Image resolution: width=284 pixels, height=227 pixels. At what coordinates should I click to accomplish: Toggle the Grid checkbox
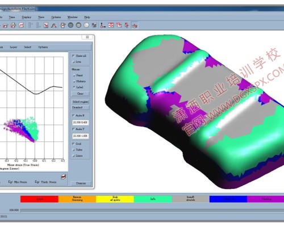(73, 144)
